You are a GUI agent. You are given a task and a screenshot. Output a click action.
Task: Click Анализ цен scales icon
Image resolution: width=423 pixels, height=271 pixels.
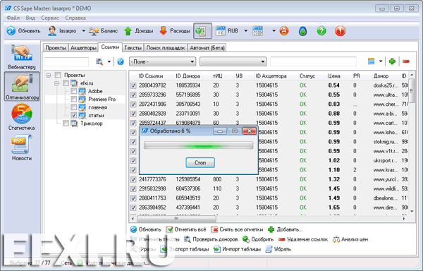(x=336, y=239)
